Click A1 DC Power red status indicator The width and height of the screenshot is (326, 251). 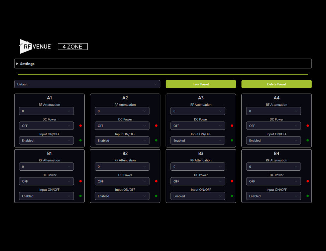pos(81,126)
